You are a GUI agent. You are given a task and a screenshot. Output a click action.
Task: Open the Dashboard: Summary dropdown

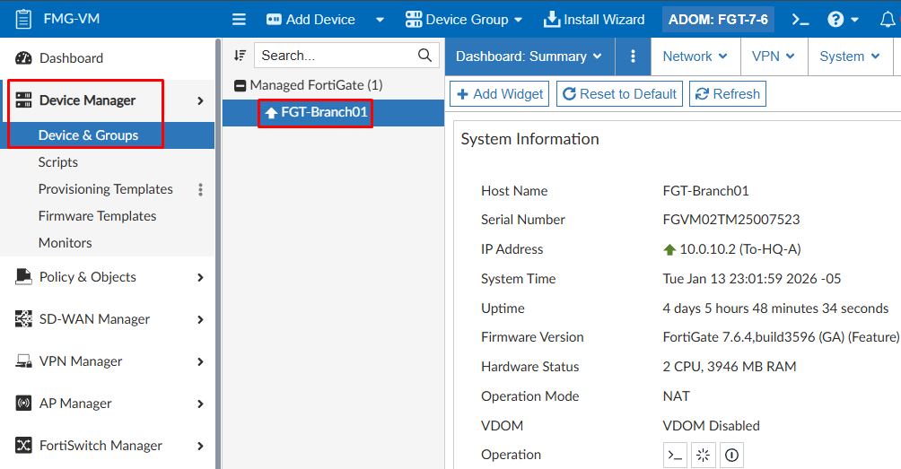[x=529, y=56]
